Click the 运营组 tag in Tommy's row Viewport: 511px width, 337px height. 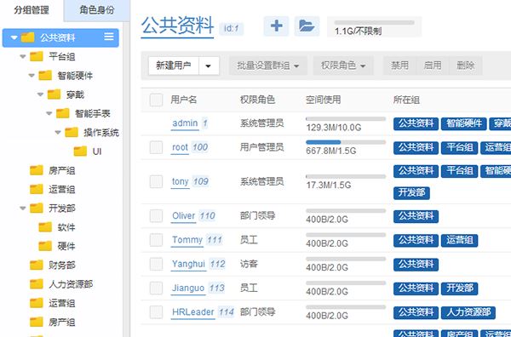(459, 240)
